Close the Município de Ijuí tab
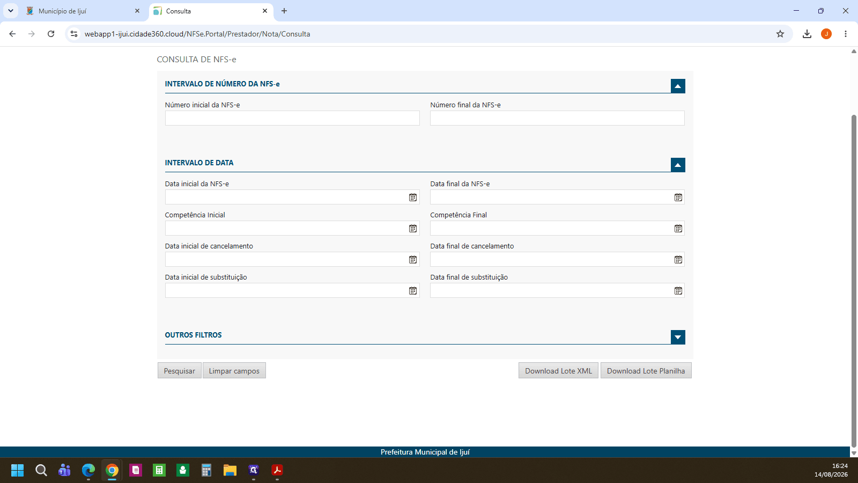 click(x=137, y=11)
